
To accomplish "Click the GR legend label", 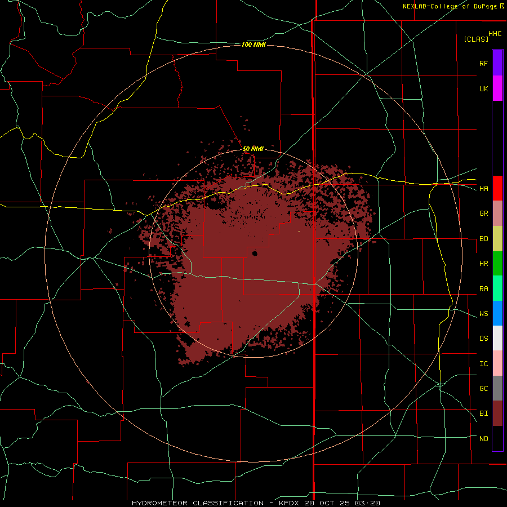I will pyautogui.click(x=483, y=214).
